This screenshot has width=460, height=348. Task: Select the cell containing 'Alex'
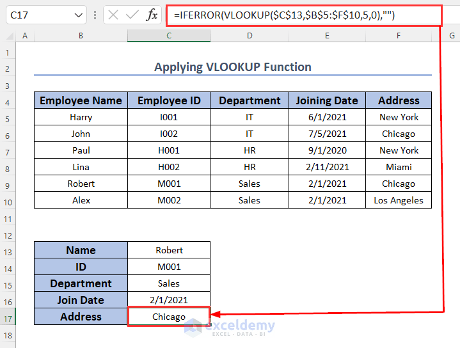tap(81, 200)
